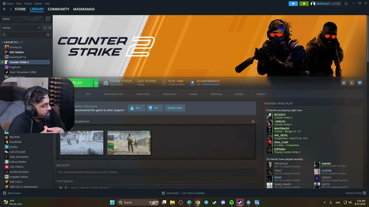Image resolution: width=369 pixels, height=207 pixels.
Task: Enter Big Picture mode via monitor icon
Action: pyautogui.click(x=346, y=3)
